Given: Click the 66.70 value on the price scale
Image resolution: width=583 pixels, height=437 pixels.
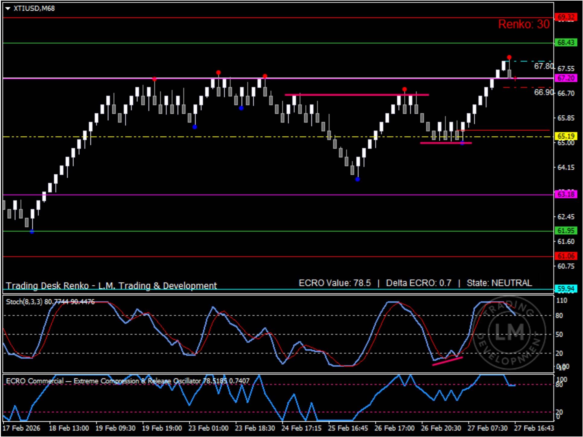Looking at the screenshot, I should point(566,93).
